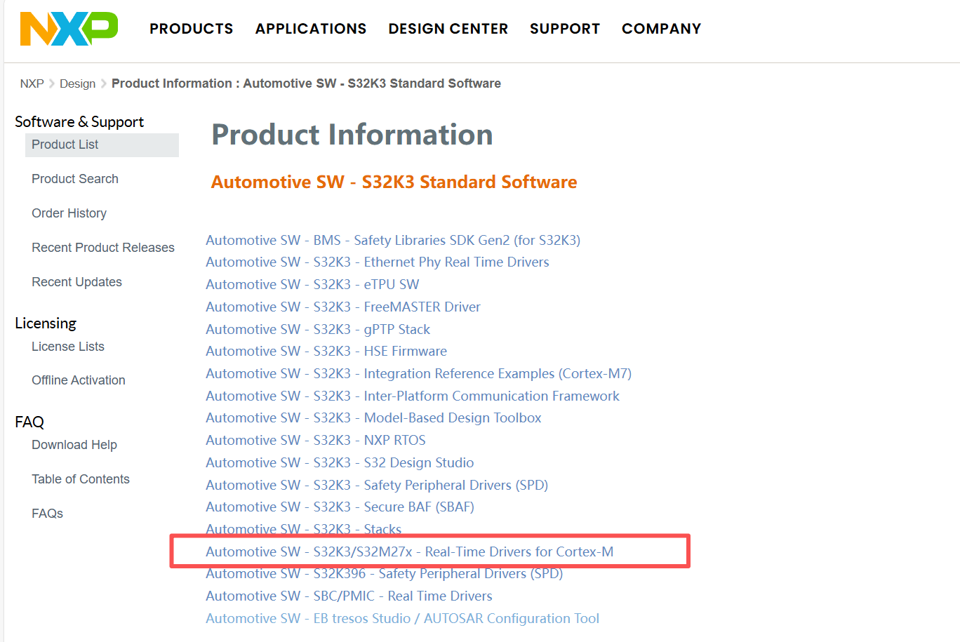Open S32K3 S32 Design Studio link
Viewport: 960px width, 642px height.
(340, 462)
